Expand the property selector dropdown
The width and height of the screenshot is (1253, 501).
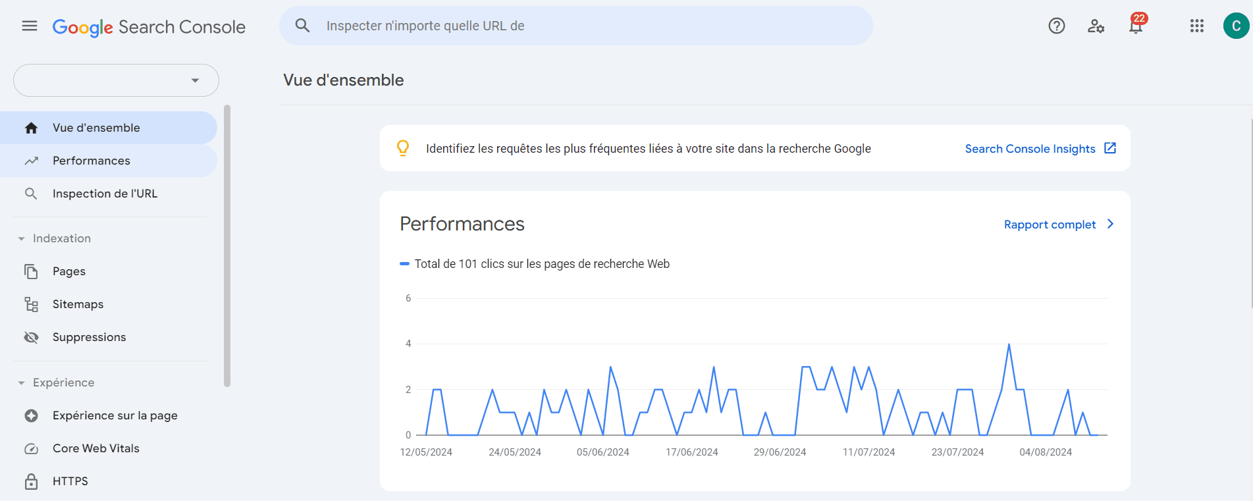click(x=116, y=80)
